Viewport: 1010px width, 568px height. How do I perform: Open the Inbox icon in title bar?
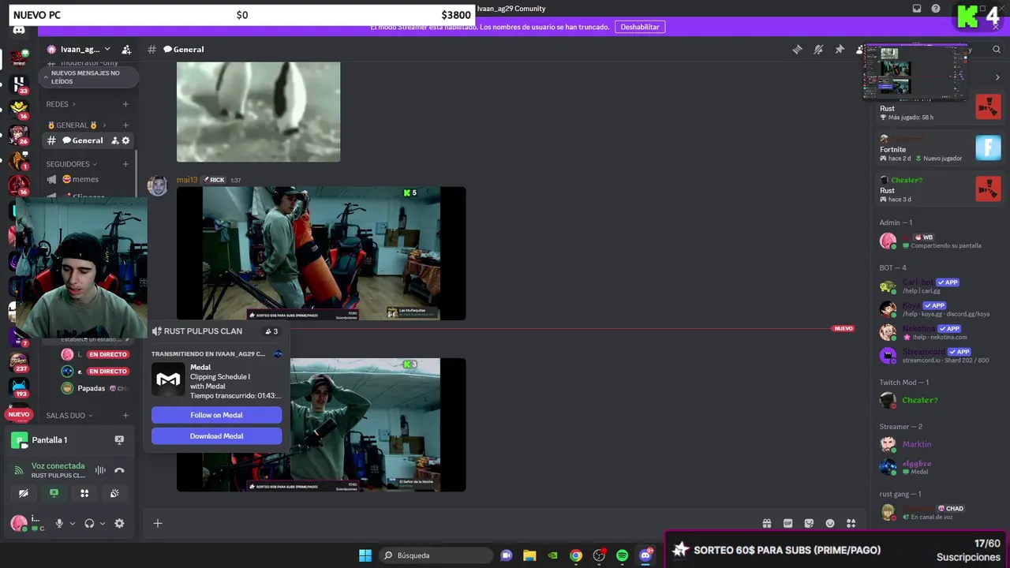[917, 9]
